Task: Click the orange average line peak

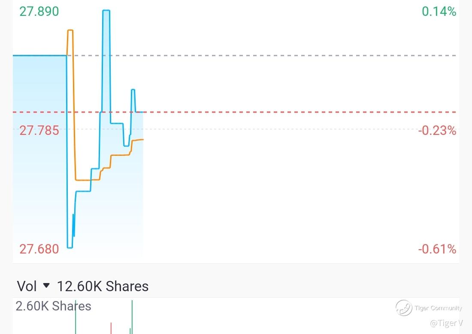Action: coord(70,30)
